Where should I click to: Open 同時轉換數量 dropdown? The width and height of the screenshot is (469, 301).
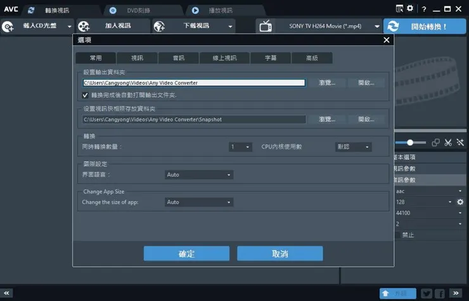pyautogui.click(x=240, y=147)
